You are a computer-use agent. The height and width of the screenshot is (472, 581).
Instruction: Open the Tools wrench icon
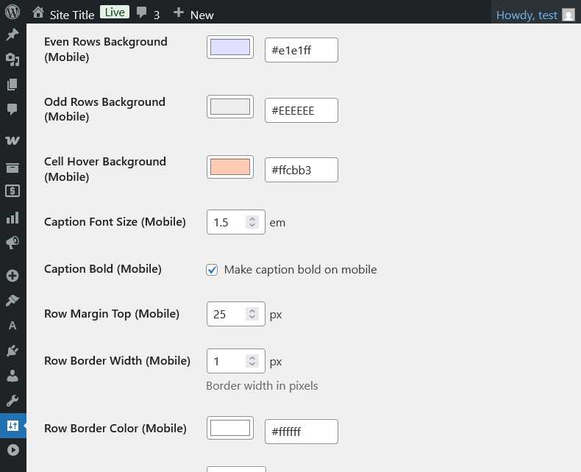(x=13, y=401)
